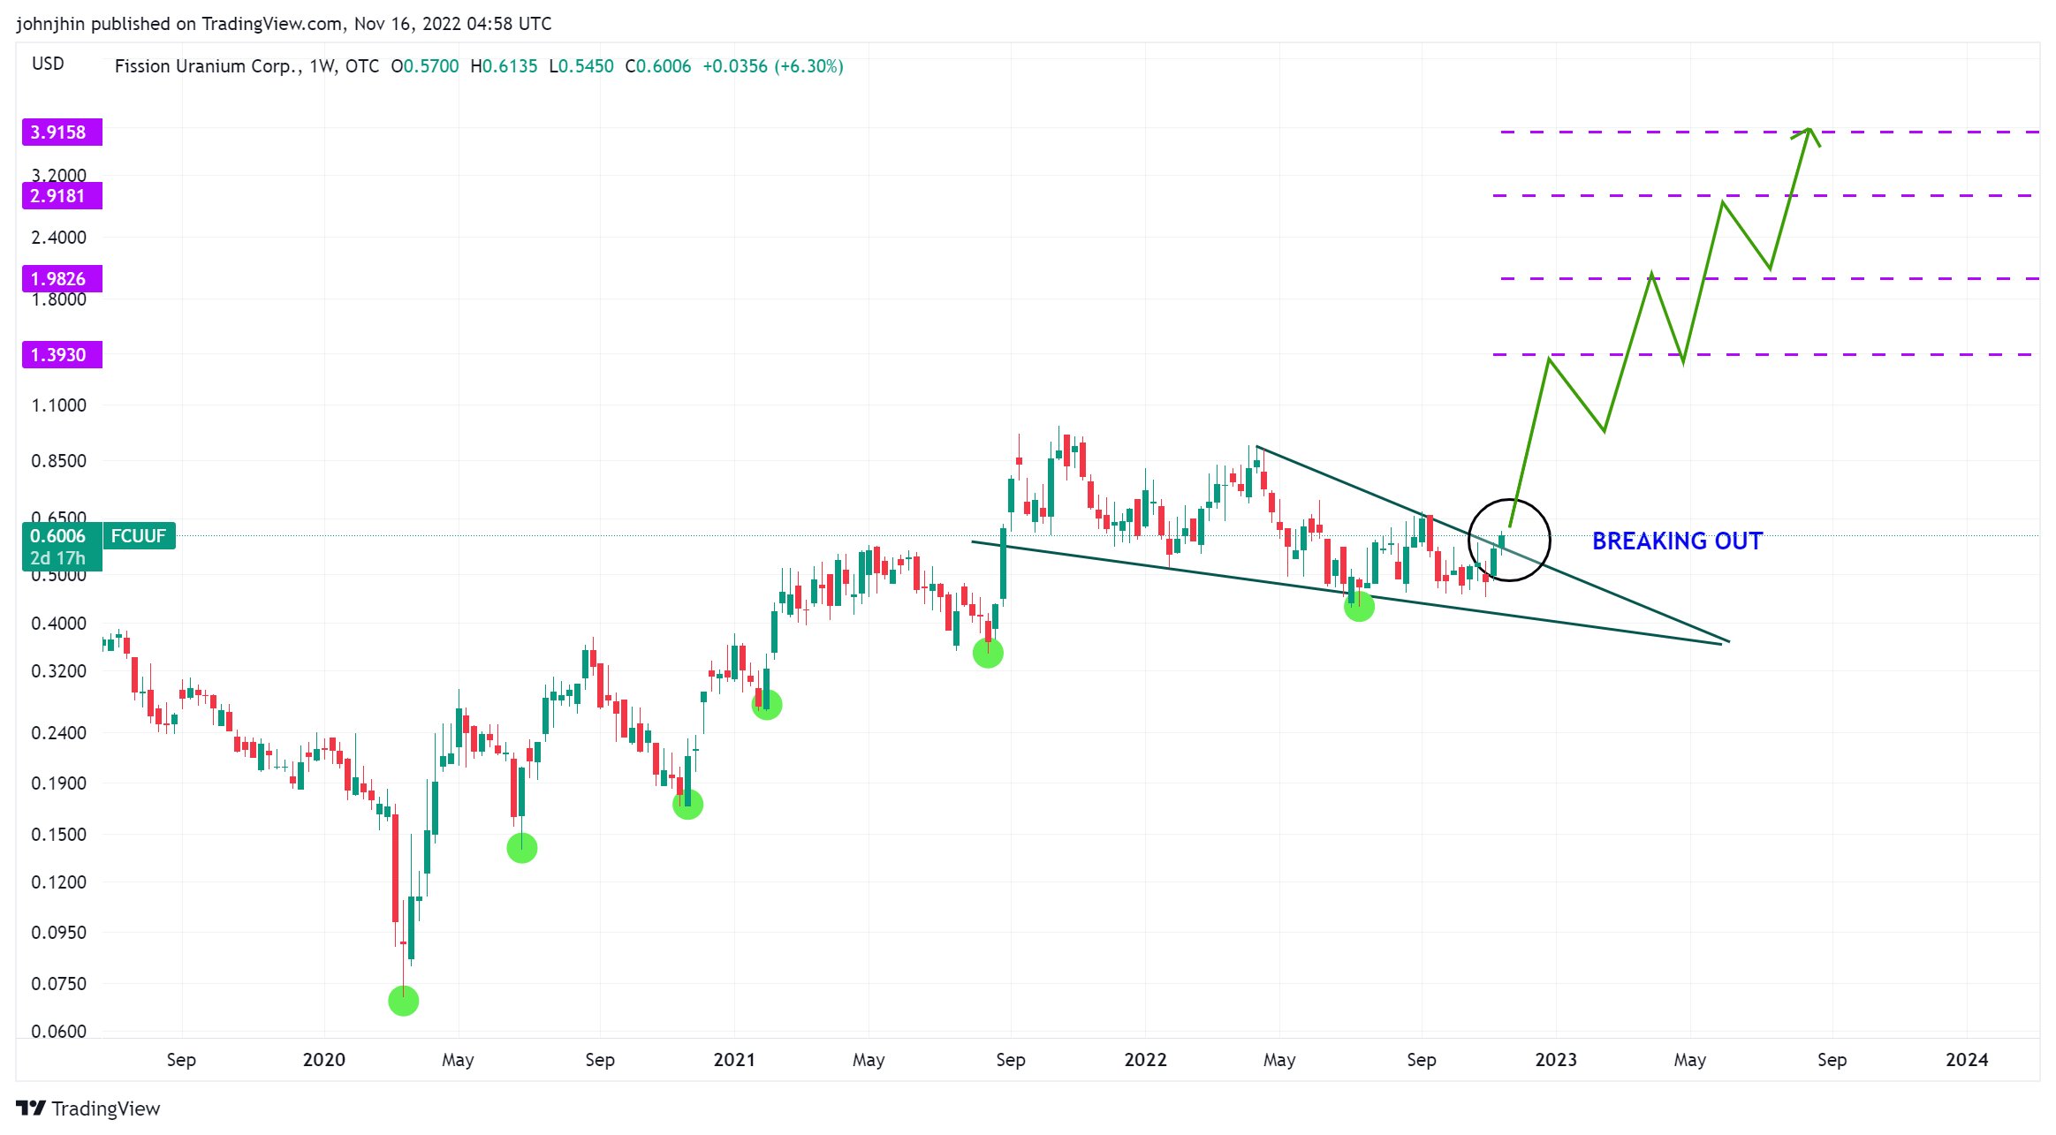Click the green arrowhead at projection top

[1809, 132]
